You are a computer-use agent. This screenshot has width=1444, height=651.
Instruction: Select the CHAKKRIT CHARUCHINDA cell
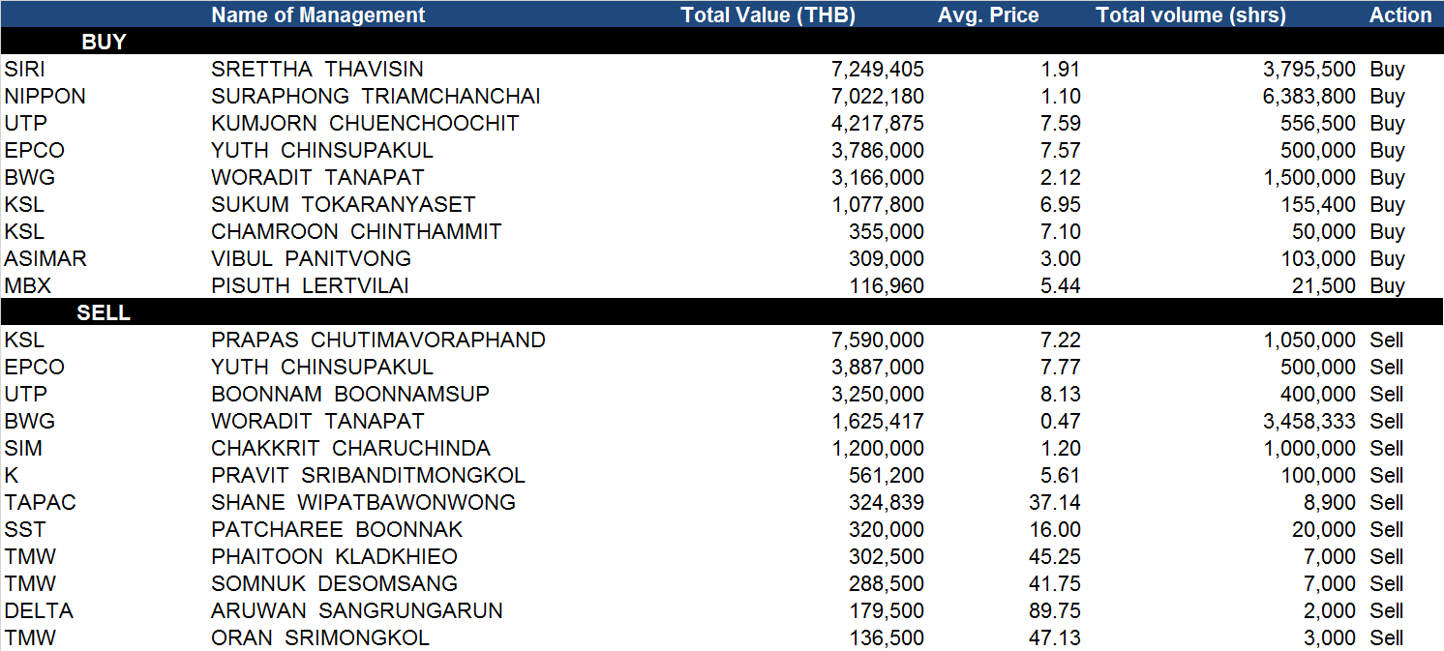tap(350, 448)
